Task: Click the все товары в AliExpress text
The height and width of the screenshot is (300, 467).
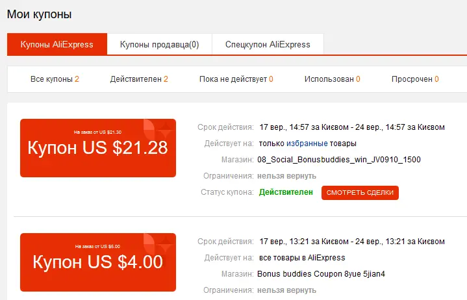Action: point(302,258)
